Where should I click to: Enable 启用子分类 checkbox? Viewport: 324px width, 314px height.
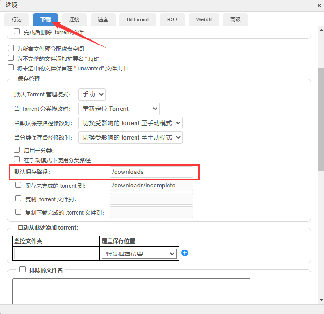[x=17, y=150]
